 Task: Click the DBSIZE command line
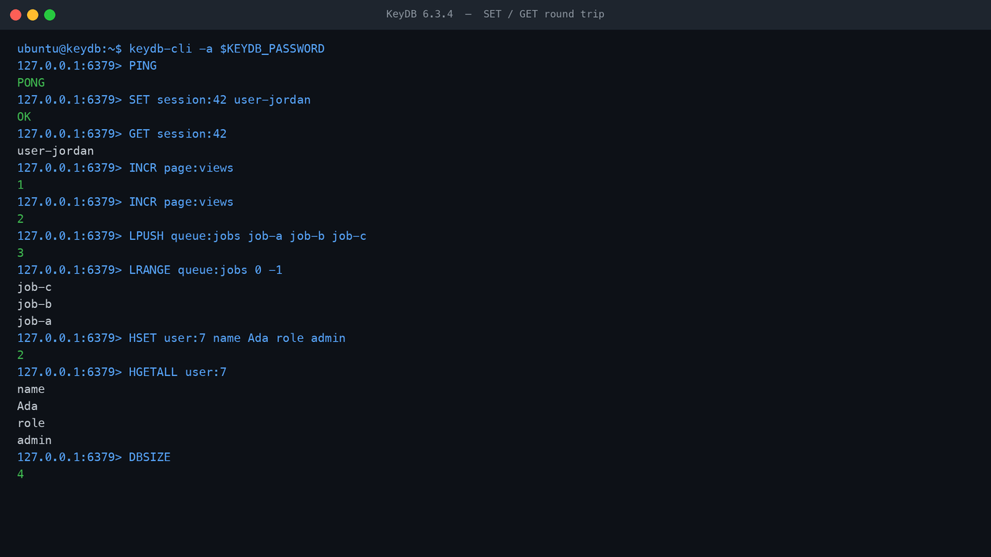coord(94,457)
